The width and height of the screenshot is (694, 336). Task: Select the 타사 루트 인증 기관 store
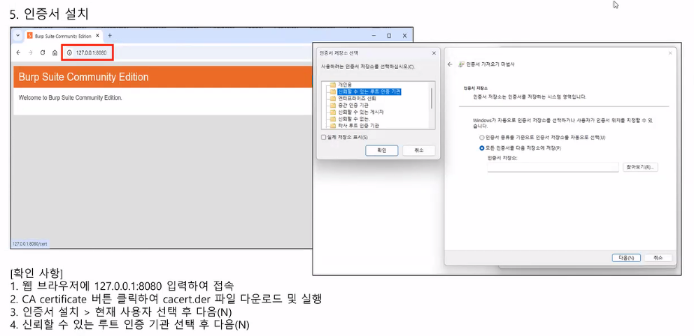click(x=358, y=126)
